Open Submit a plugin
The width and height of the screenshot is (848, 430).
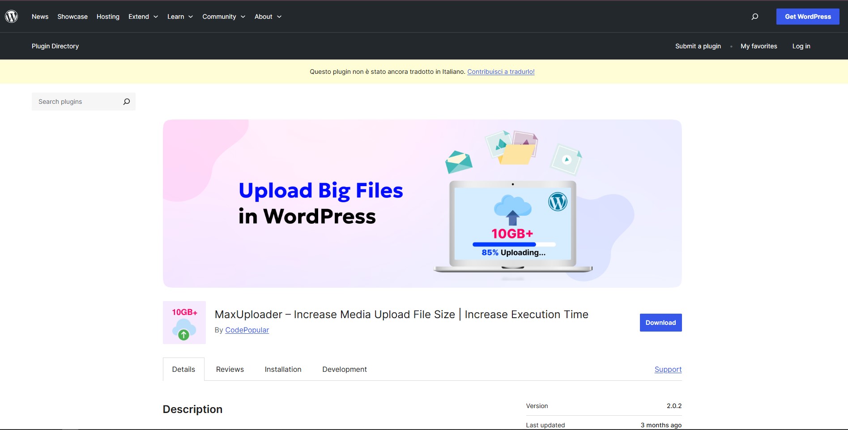[698, 46]
